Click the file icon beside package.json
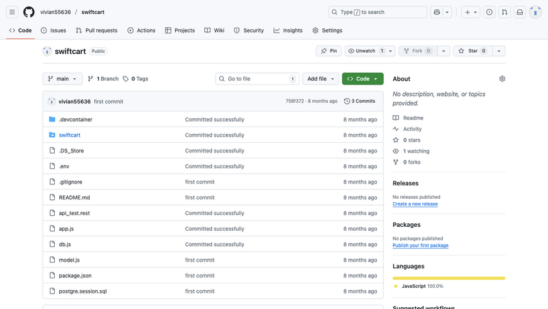548x309 pixels. coord(52,275)
